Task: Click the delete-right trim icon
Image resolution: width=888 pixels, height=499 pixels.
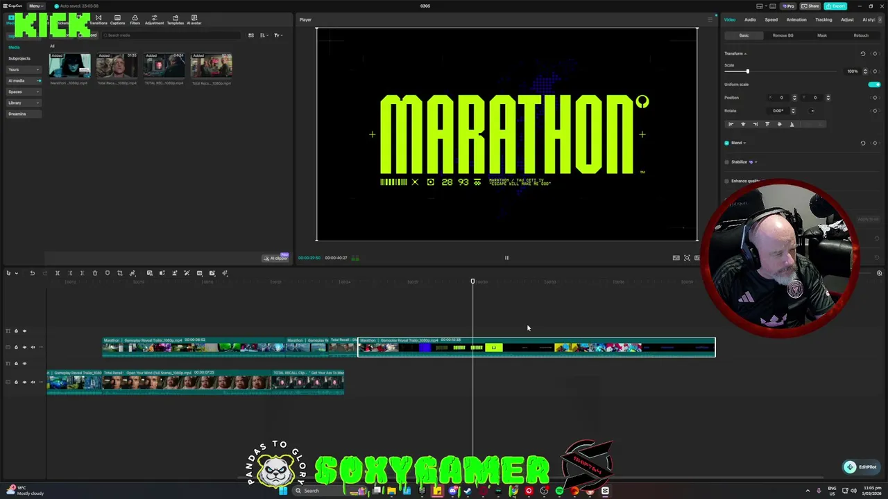Action: (82, 273)
